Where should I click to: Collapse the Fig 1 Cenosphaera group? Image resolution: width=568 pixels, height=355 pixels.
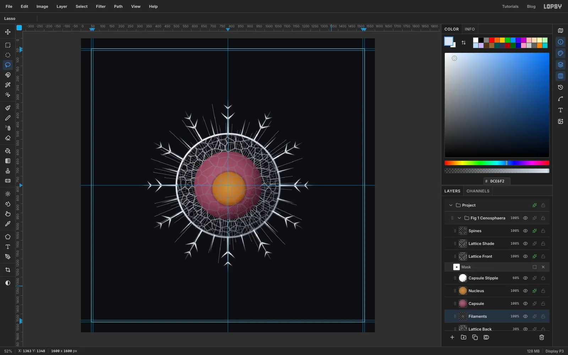[459, 218]
